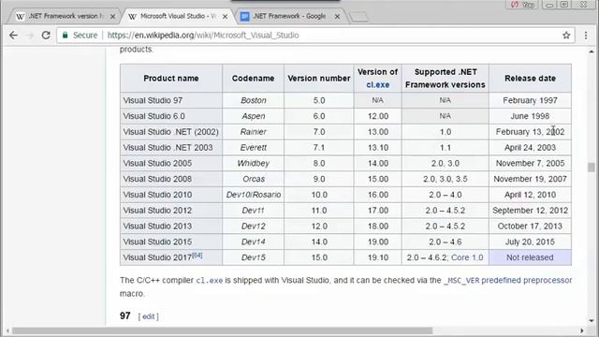The height and width of the screenshot is (337, 599).
Task: Open Chrome three-dot menu
Action: tap(586, 36)
